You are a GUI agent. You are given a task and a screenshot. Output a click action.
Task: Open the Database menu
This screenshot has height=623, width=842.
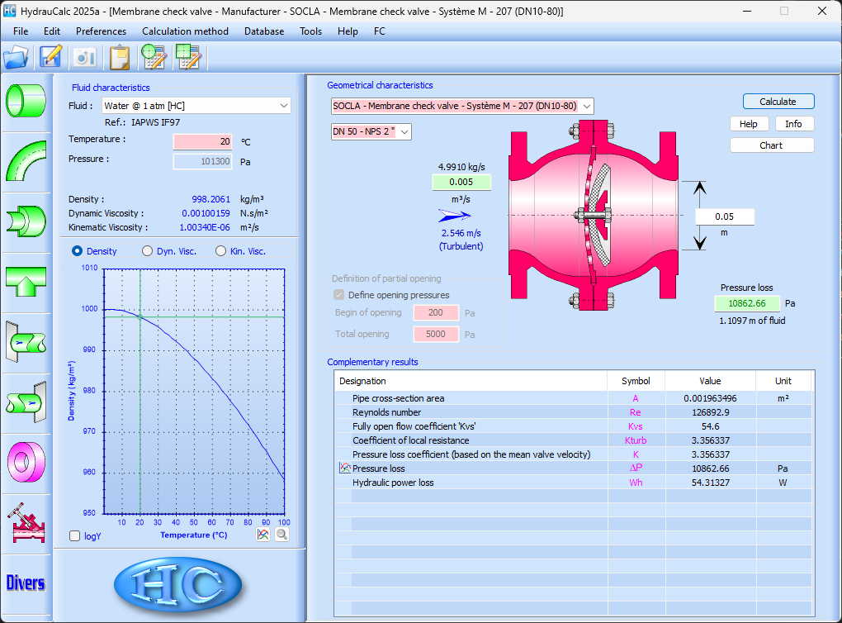pyautogui.click(x=263, y=31)
